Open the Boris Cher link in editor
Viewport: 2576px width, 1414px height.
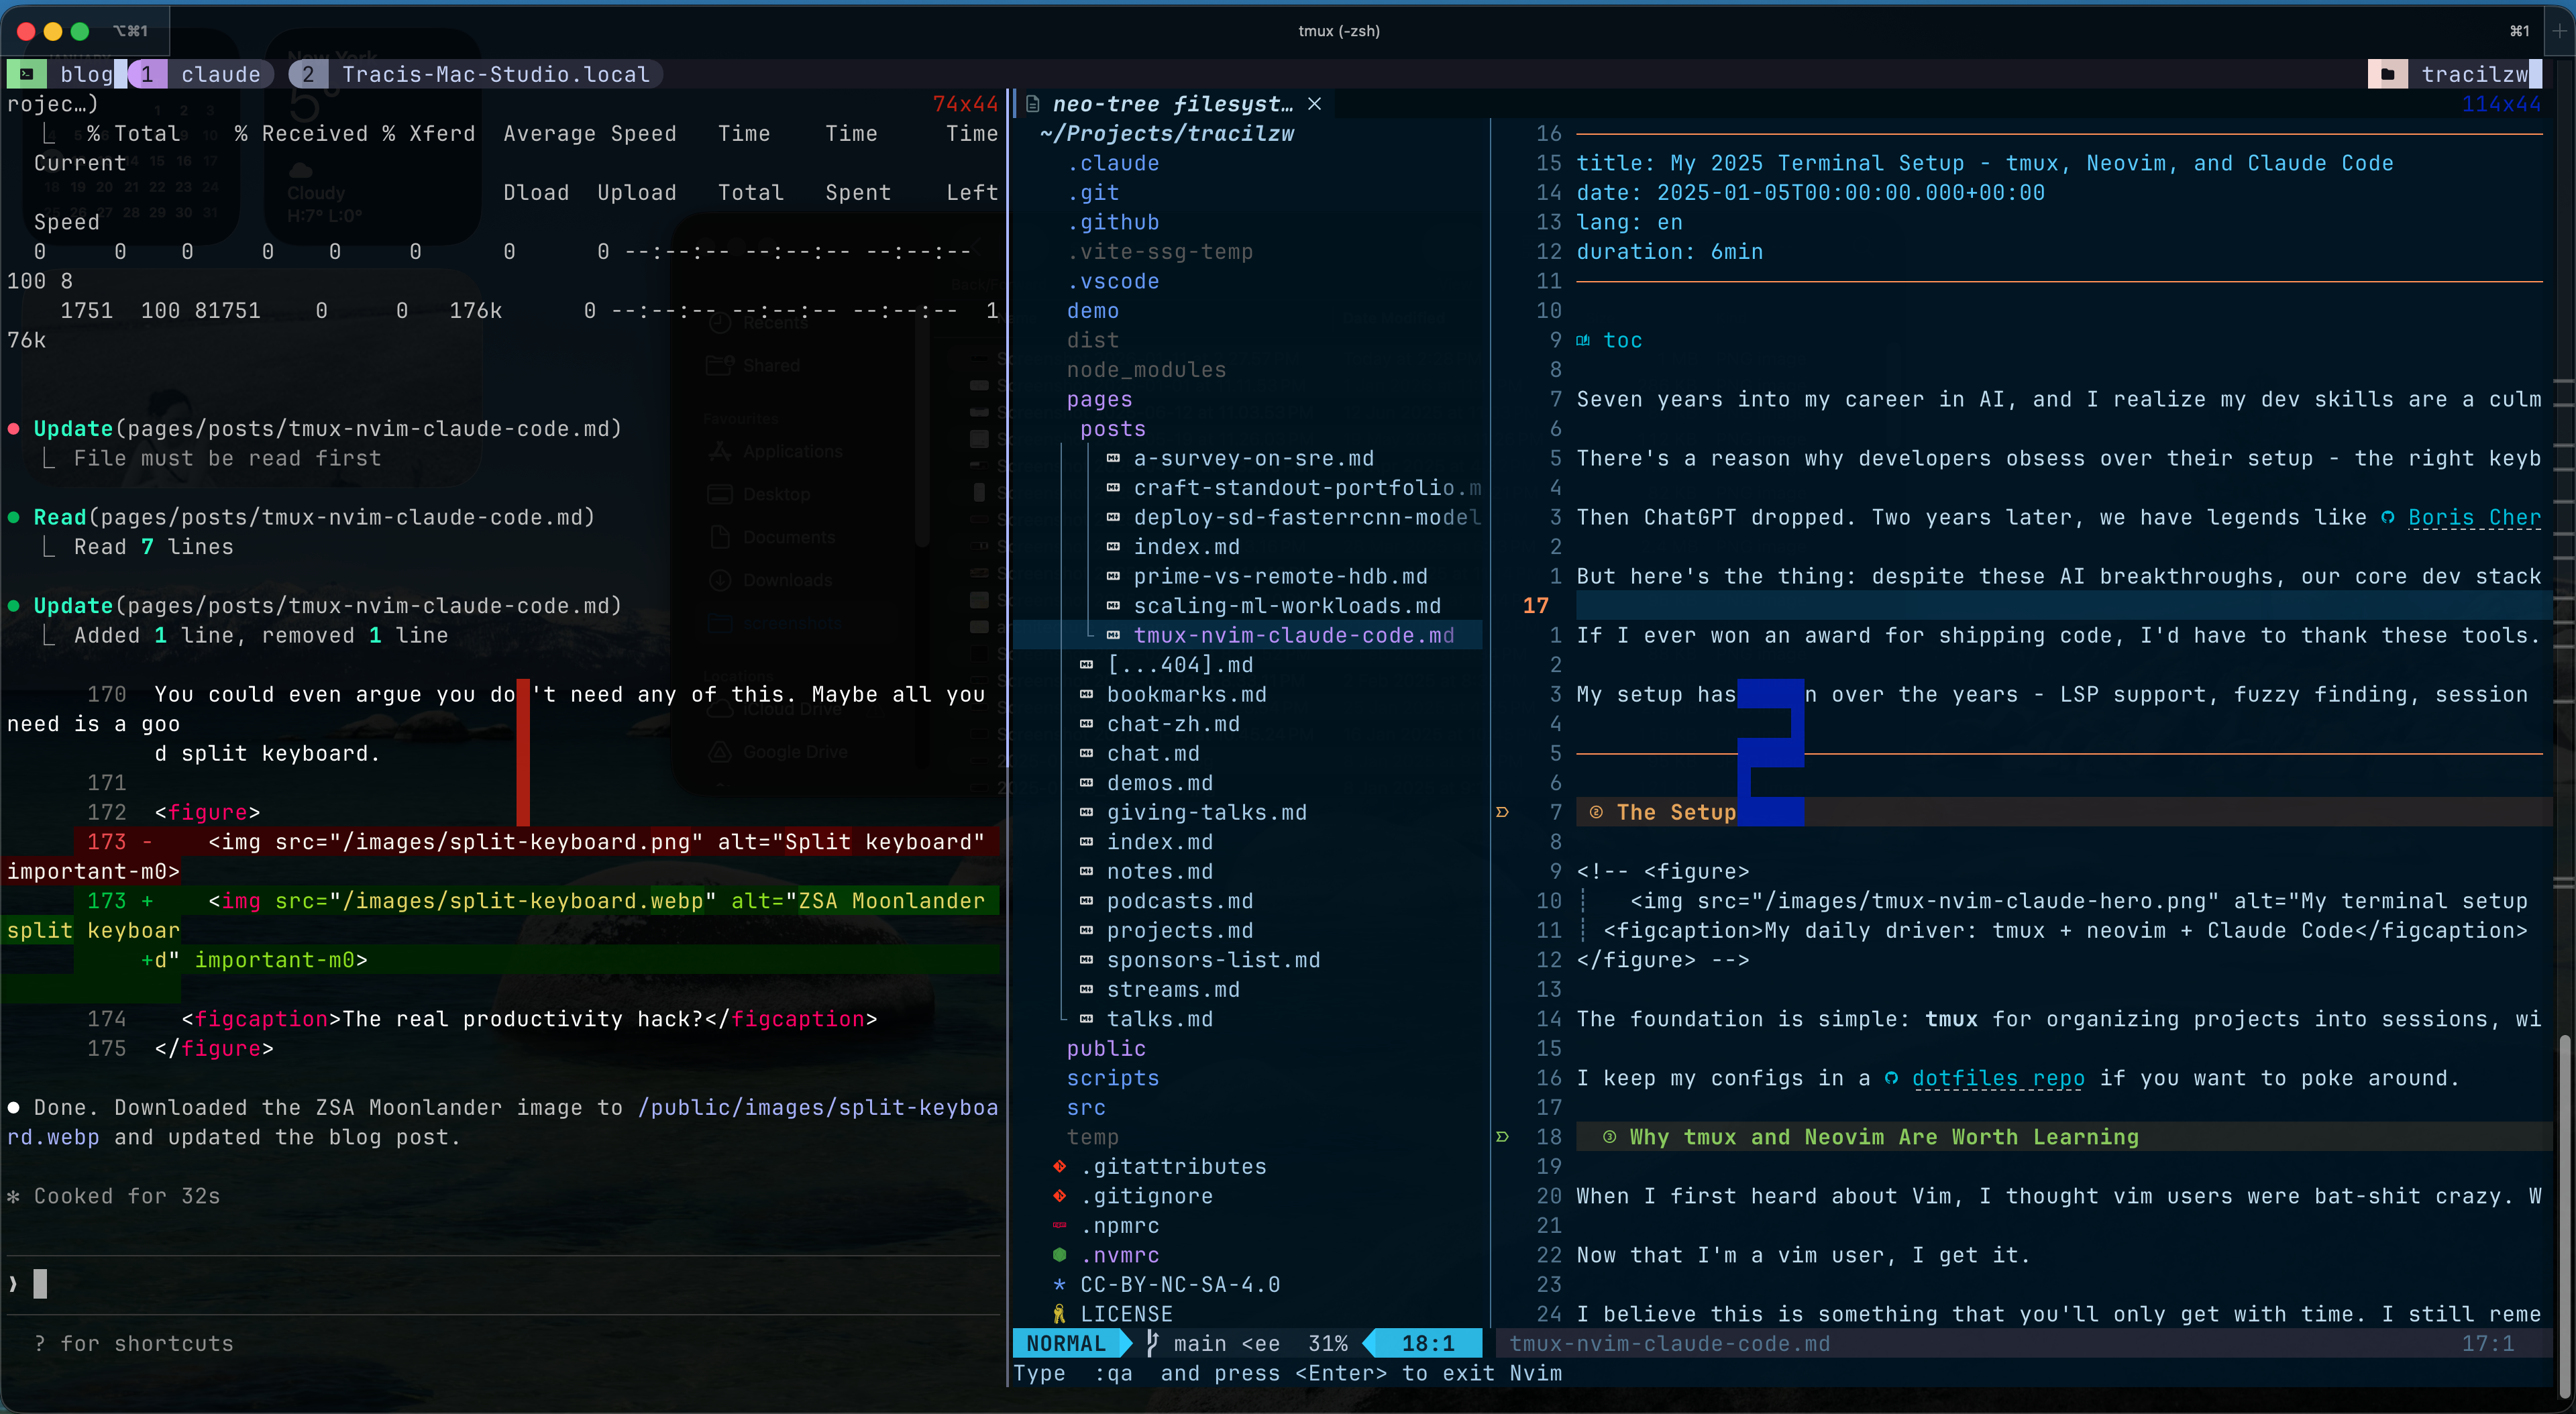[2474, 517]
